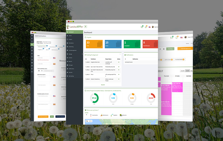Open Estimations in the sidebar
Image resolution: width=223 pixels, height=141 pixels.
pyautogui.click(x=74, y=43)
